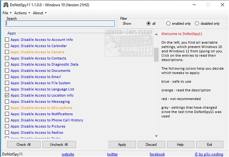Click 'Apps: Disable Access to Camera' text
Screen dimensions: 229x157
tap(37, 52)
